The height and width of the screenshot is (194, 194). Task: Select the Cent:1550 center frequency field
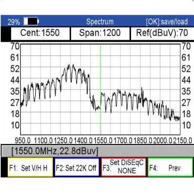click(x=40, y=34)
